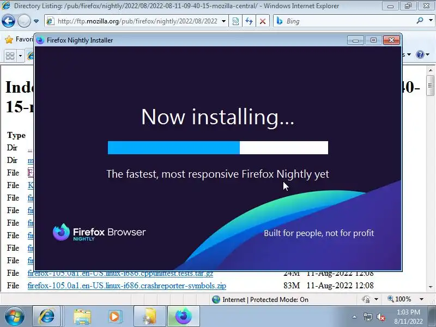Minimize the Firefox Nightly Installer window
This screenshot has width=436, height=327.
click(x=355, y=40)
